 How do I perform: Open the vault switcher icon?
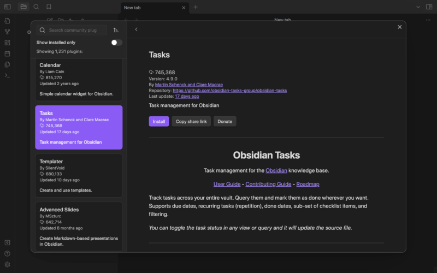pos(8,242)
